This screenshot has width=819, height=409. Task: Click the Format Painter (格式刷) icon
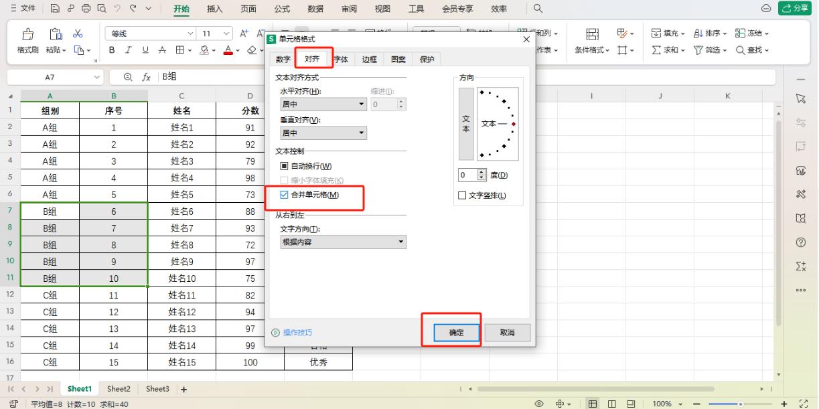point(28,34)
